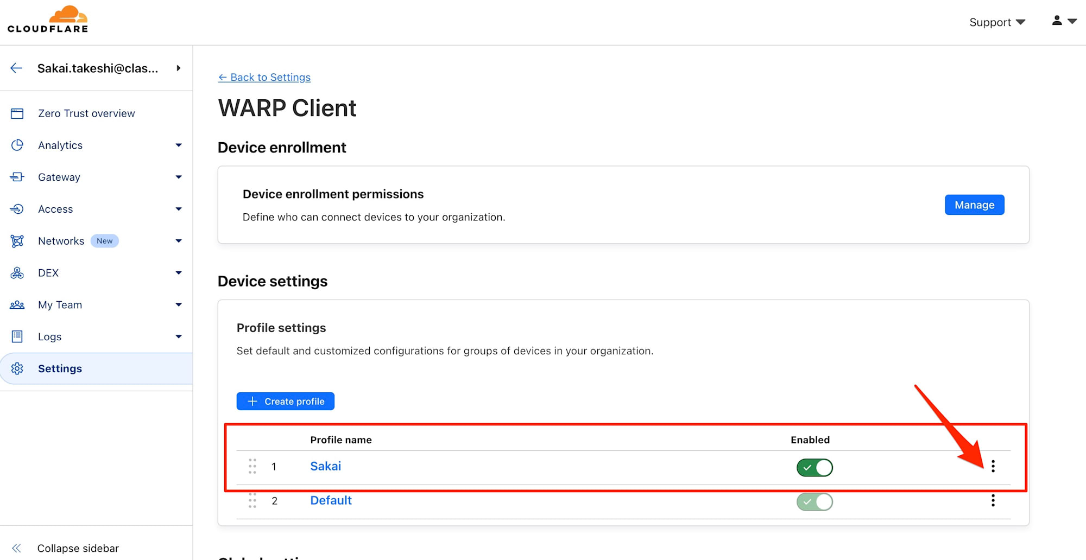This screenshot has width=1086, height=560.
Task: Select DEX in the sidebar
Action: click(x=48, y=273)
